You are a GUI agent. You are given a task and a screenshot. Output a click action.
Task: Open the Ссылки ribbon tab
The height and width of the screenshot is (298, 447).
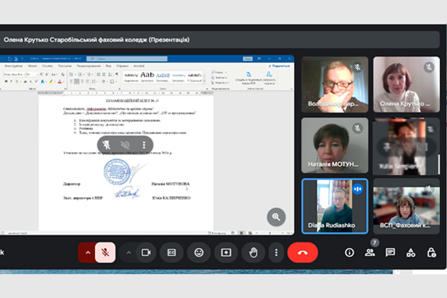[x=47, y=66]
